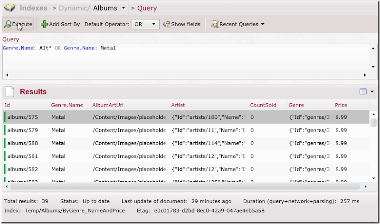Click the Genre.Name column header
The image size is (380, 224).
[66, 105]
